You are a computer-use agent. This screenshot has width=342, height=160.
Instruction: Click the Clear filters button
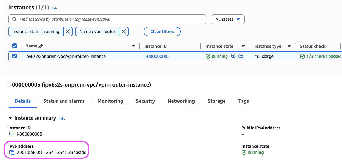[162, 32]
